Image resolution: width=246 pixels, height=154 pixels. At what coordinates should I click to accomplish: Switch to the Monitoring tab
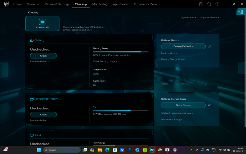100,4
